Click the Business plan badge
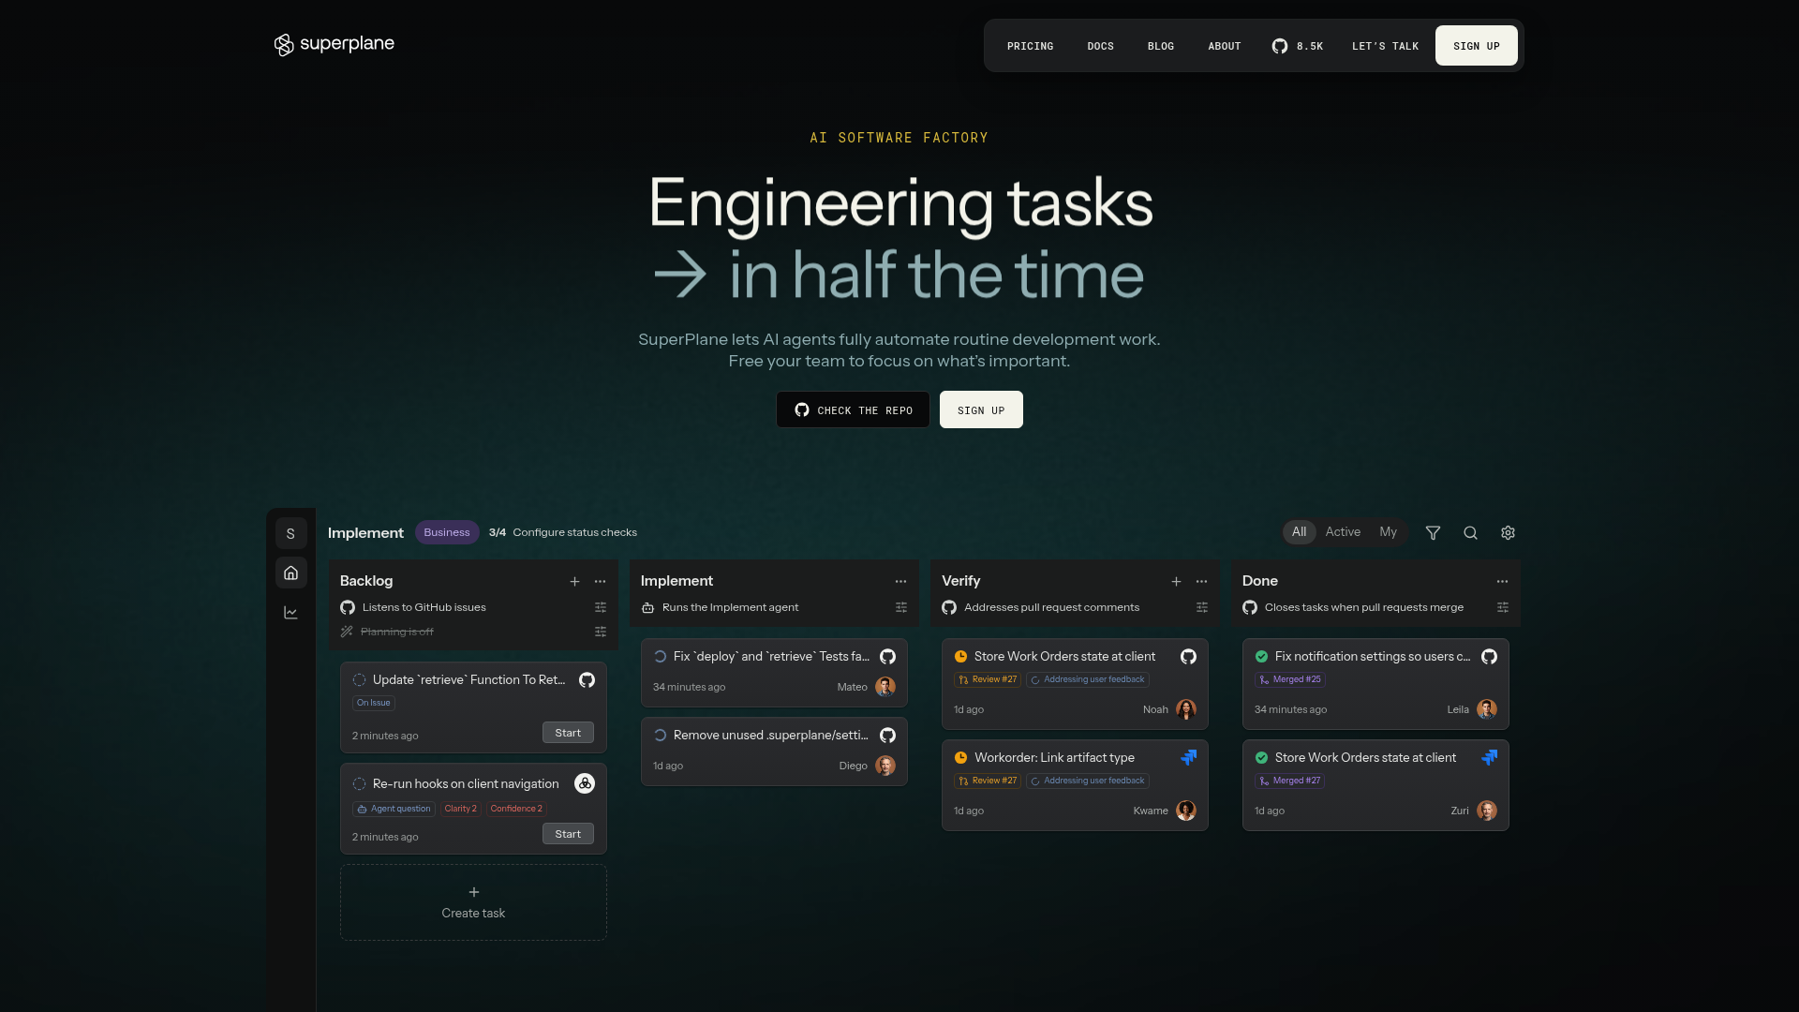The image size is (1799, 1012). click(x=447, y=532)
